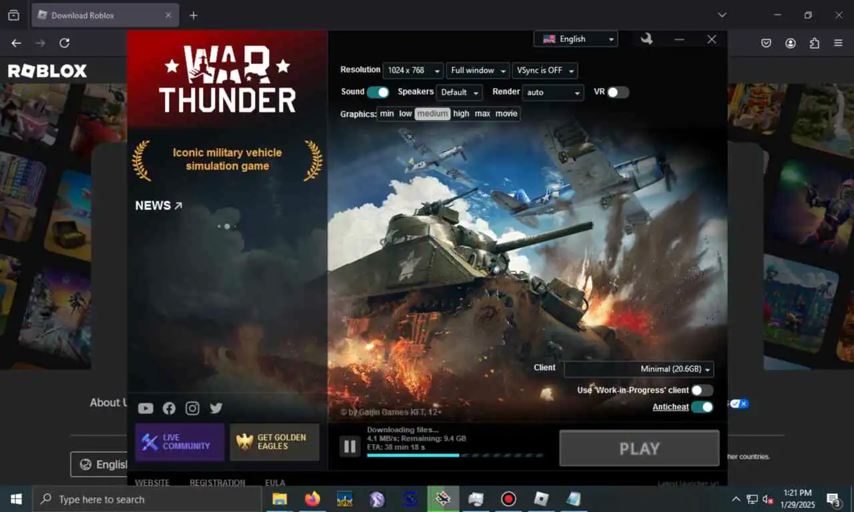854x512 pixels.
Task: Click the Anticheat label link
Action: point(671,407)
